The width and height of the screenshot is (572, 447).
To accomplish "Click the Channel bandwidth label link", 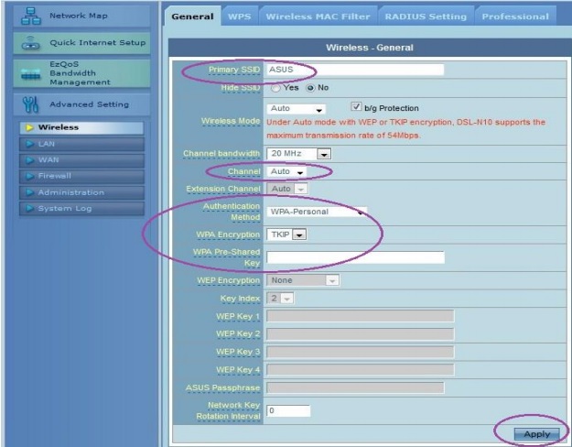I will point(221,153).
